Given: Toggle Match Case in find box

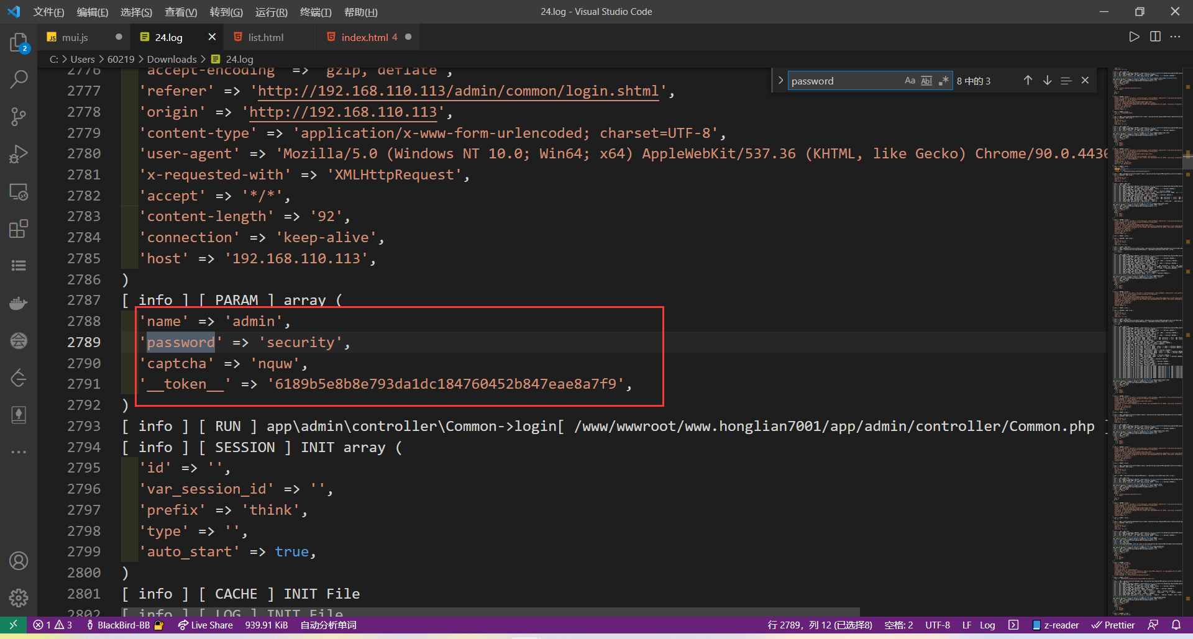Looking at the screenshot, I should coord(910,81).
